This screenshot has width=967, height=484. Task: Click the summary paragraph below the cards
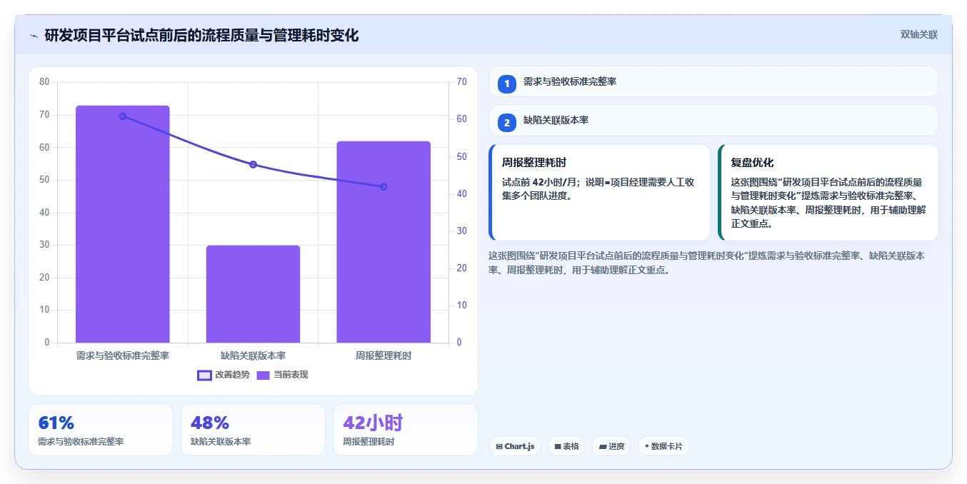[707, 263]
